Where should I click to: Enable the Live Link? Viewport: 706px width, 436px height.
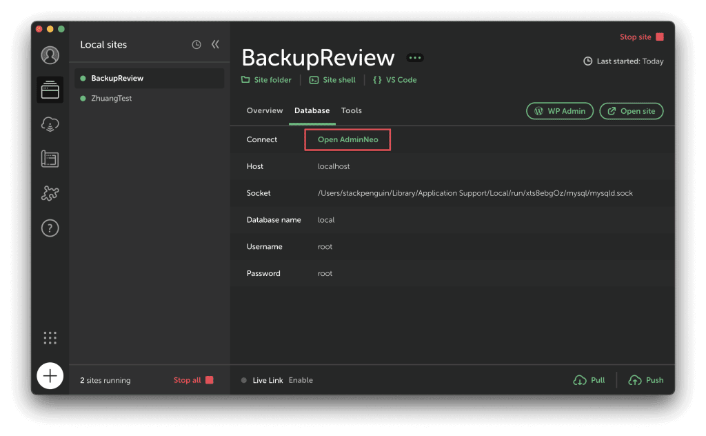click(301, 380)
